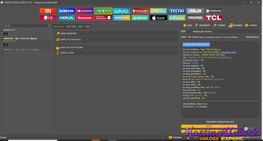263x141 pixels.
Task: Click the 100% progress bar
Action: click(x=209, y=126)
